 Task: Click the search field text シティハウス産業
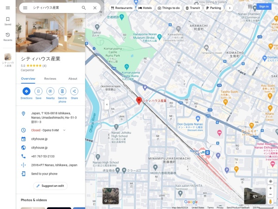tap(46, 8)
